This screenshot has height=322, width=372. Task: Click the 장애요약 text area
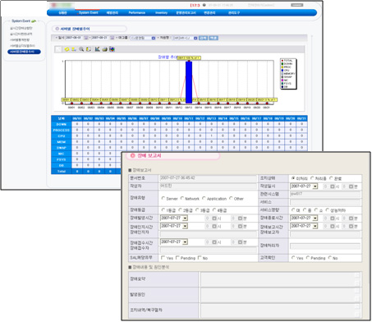[281, 279]
